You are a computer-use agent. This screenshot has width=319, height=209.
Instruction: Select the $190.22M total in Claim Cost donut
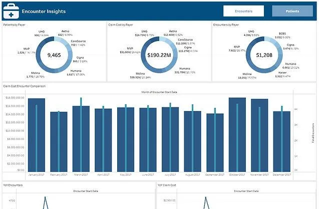pos(159,55)
